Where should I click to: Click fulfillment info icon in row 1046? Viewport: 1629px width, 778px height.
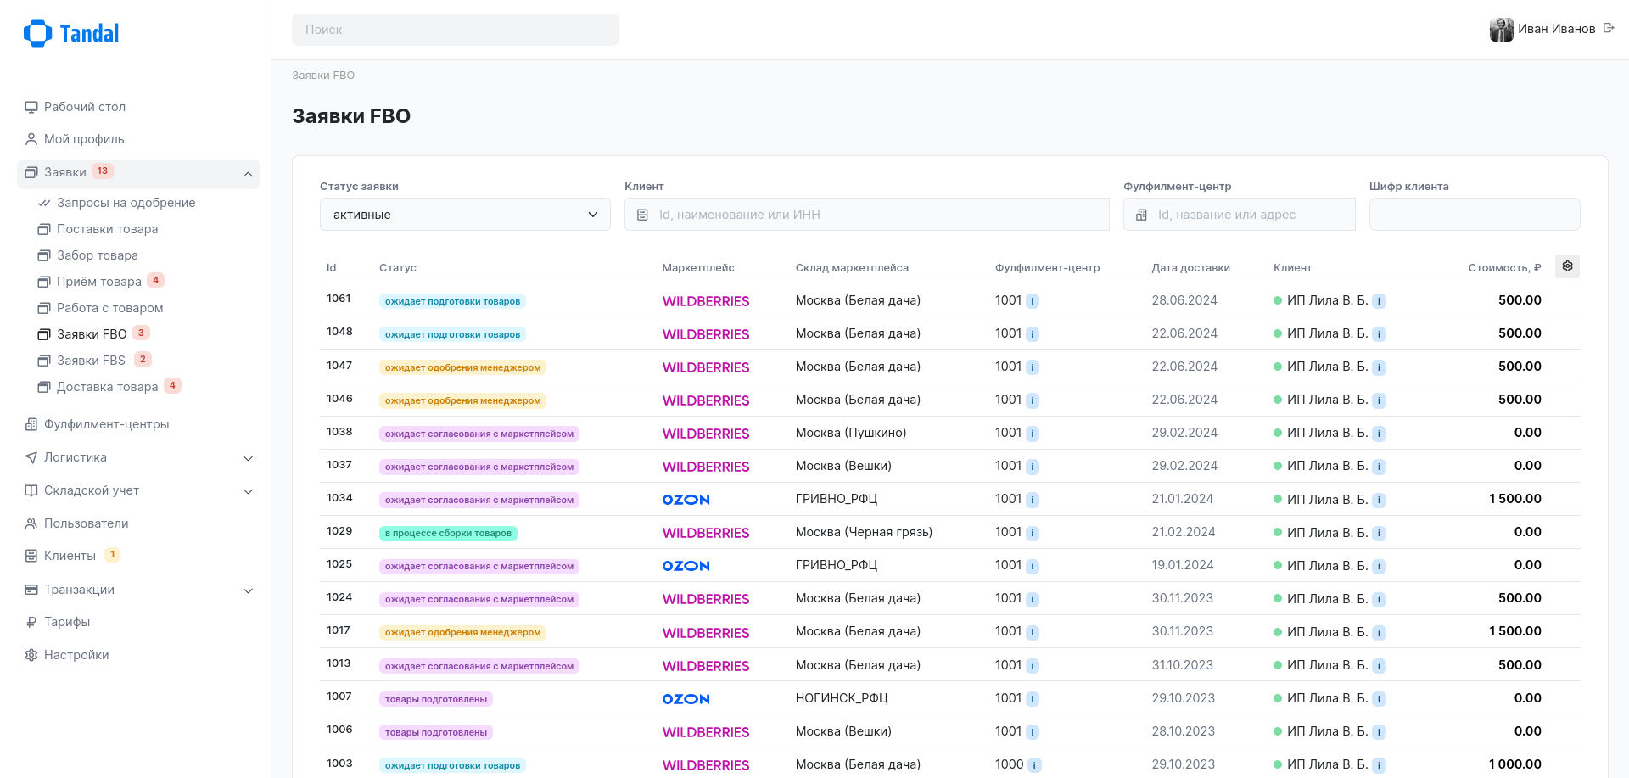click(1033, 400)
